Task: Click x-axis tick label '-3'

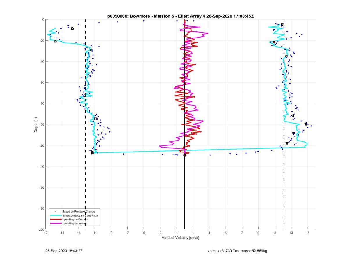Action: click(x=160, y=233)
